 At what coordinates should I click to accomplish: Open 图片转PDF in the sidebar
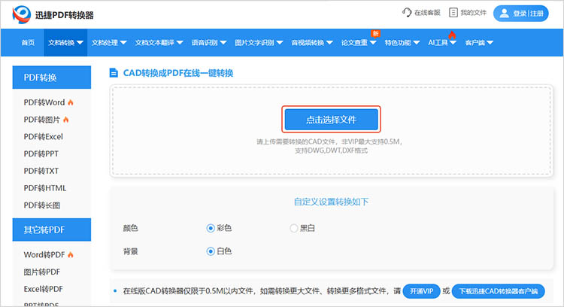coord(41,272)
